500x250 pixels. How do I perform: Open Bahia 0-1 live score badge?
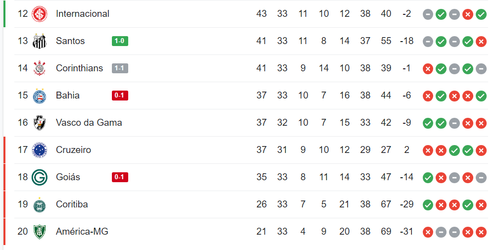120,96
